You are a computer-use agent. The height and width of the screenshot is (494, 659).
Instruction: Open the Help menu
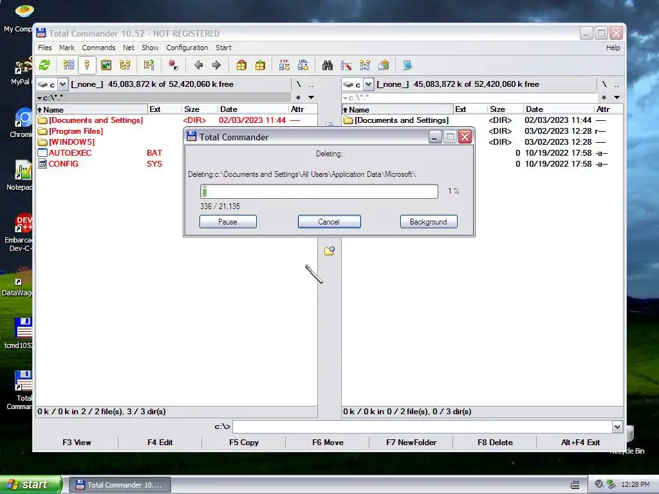tap(613, 48)
